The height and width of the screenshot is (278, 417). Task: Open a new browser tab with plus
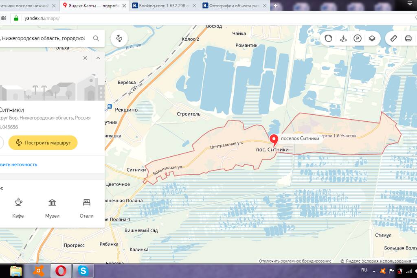(276, 6)
